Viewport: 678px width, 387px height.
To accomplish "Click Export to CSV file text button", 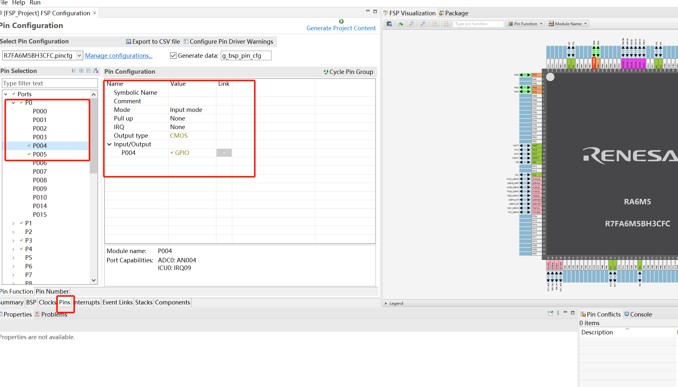I will 156,41.
